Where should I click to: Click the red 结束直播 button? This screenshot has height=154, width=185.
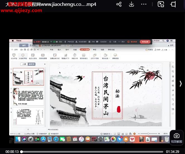(x=145, y=42)
